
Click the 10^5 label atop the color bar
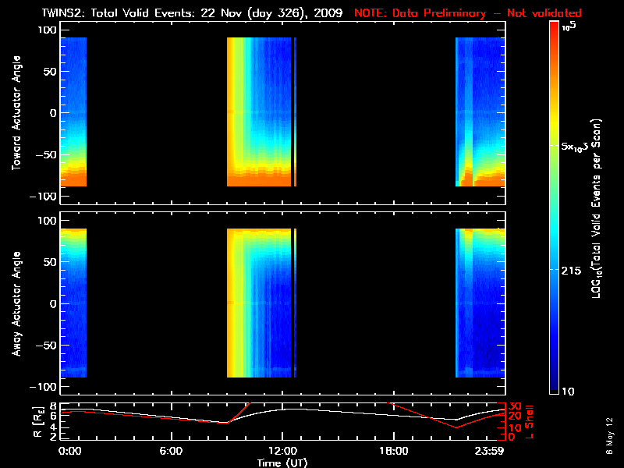[569, 27]
